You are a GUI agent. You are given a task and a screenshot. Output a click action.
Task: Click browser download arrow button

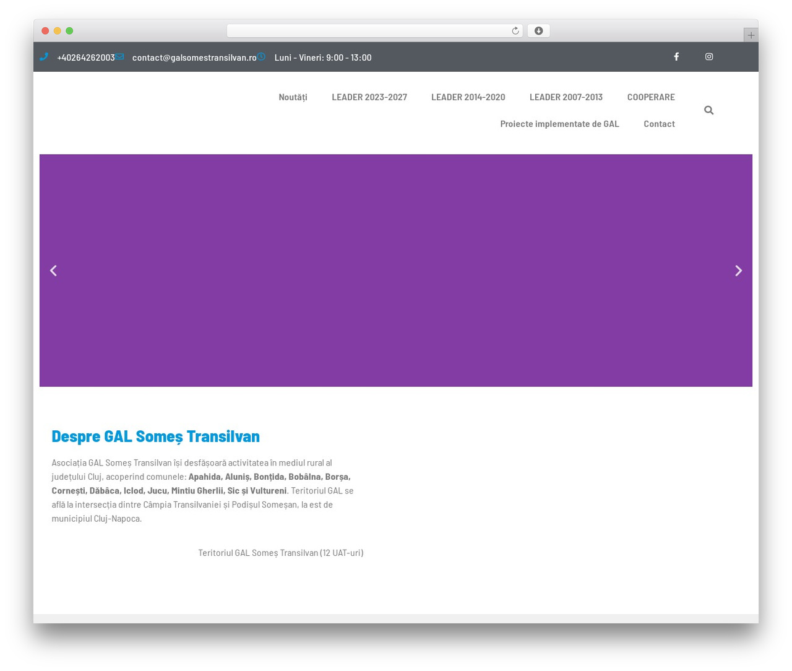point(538,31)
